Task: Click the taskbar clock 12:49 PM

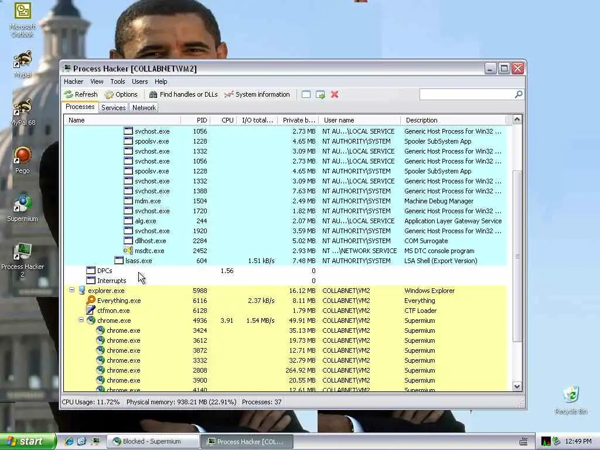Action: tap(578, 442)
